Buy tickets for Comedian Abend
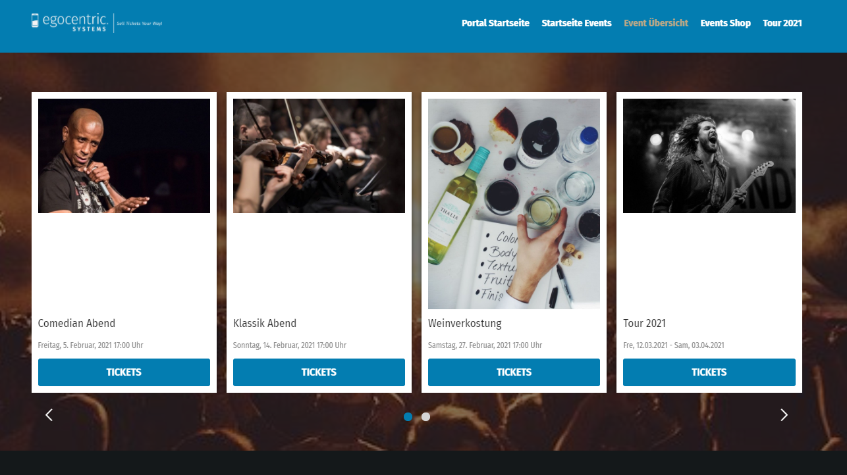The width and height of the screenshot is (847, 475). tap(124, 372)
